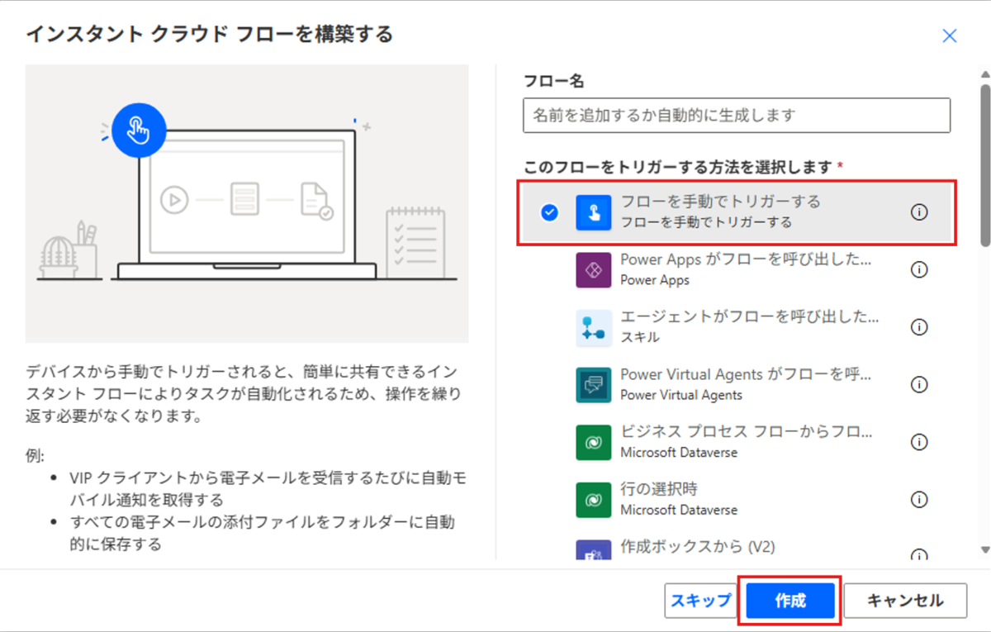The width and height of the screenshot is (991, 632).
Task: Click the デバイスから手動でトリガー description paragraph
Action: (244, 392)
